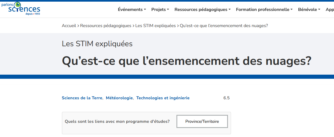Screen dimensions: 334x137
Task: Click the blue band under the title
Action: click(167, 77)
